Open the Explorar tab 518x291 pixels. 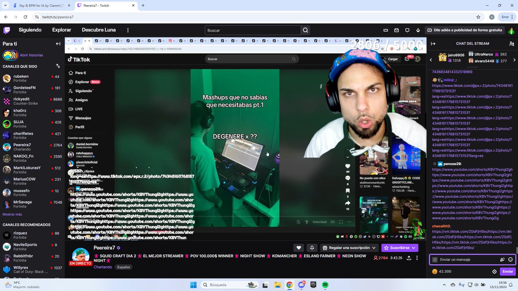62,30
